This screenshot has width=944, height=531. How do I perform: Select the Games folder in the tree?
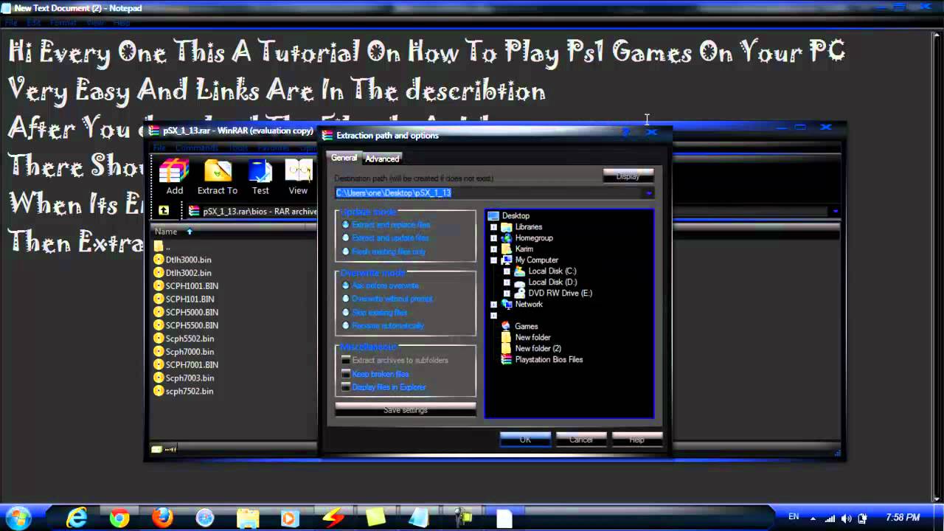tap(519, 327)
